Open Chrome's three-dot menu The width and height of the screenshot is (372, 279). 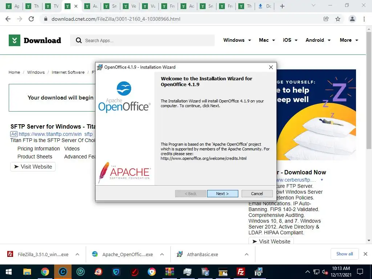tap(364, 19)
